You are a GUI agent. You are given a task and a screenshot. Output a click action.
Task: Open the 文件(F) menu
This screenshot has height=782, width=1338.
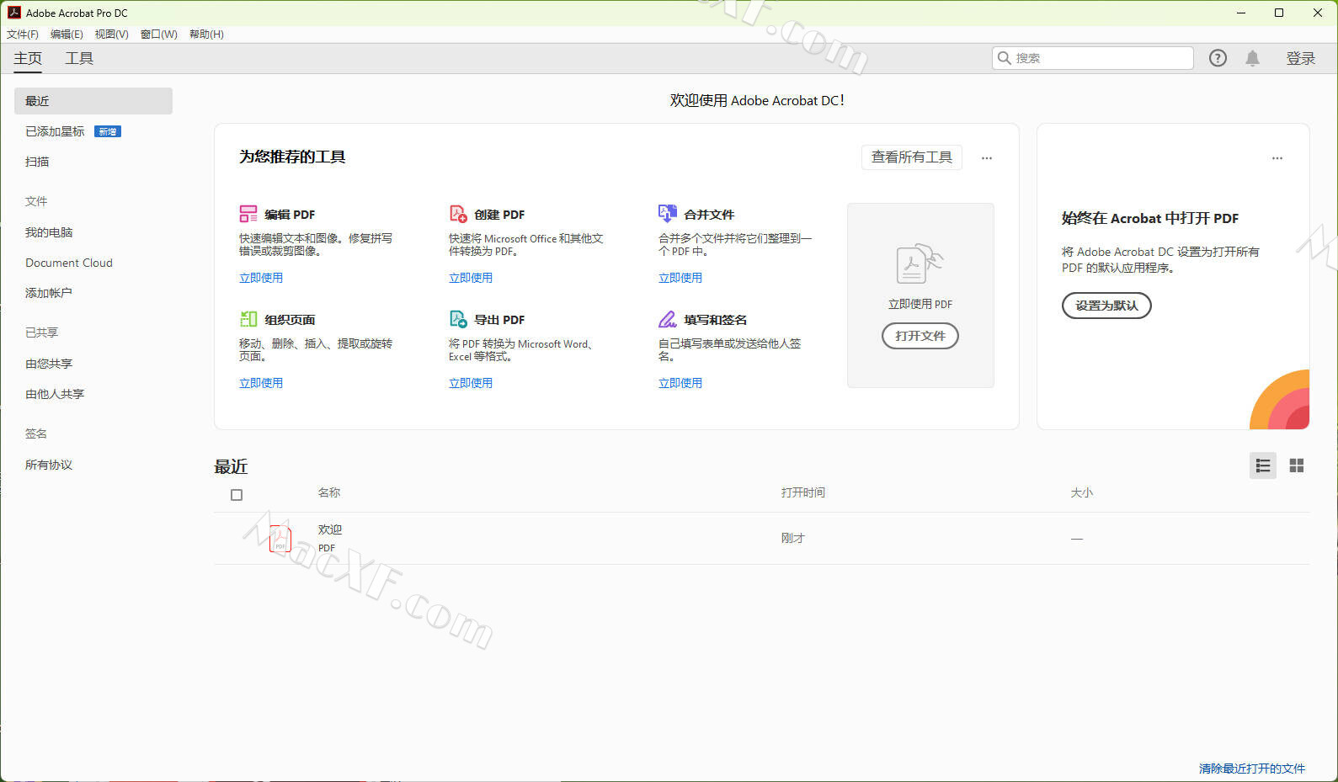(x=23, y=35)
